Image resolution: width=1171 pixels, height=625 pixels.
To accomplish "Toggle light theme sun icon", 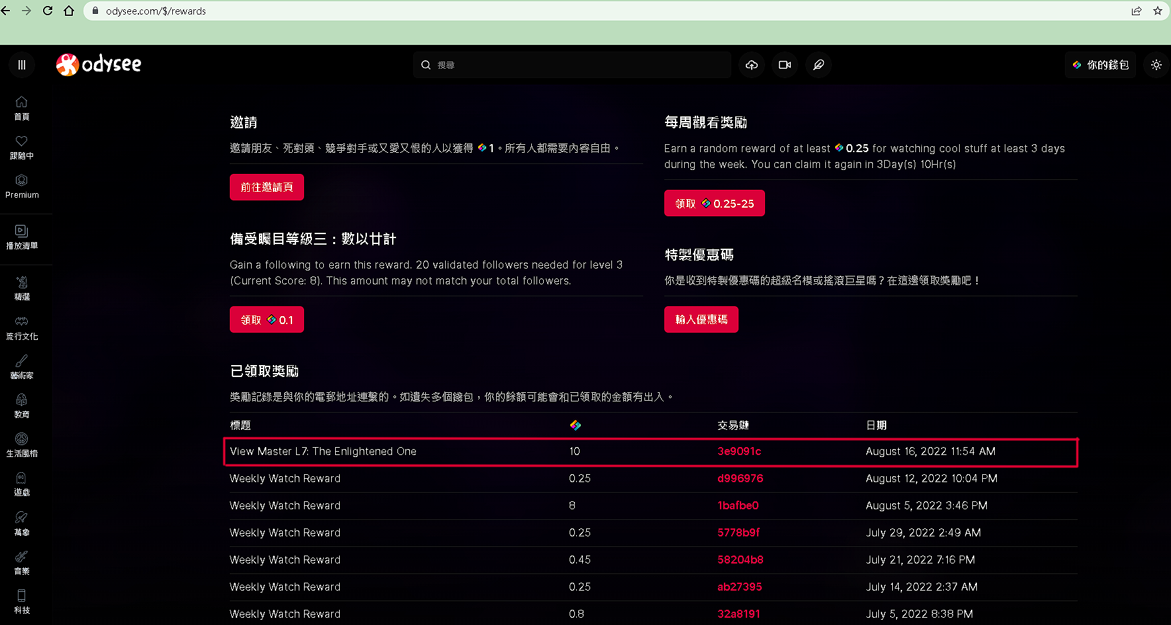I will coord(1156,65).
